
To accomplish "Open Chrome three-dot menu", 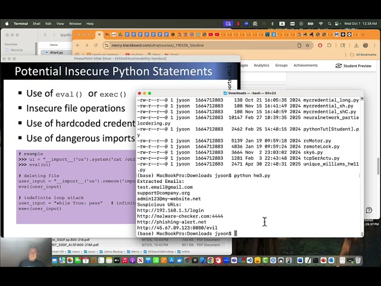I will pyautogui.click(x=374, y=45).
